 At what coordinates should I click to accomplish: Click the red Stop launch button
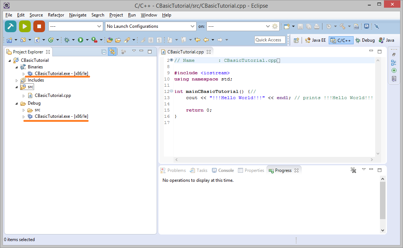(x=39, y=26)
